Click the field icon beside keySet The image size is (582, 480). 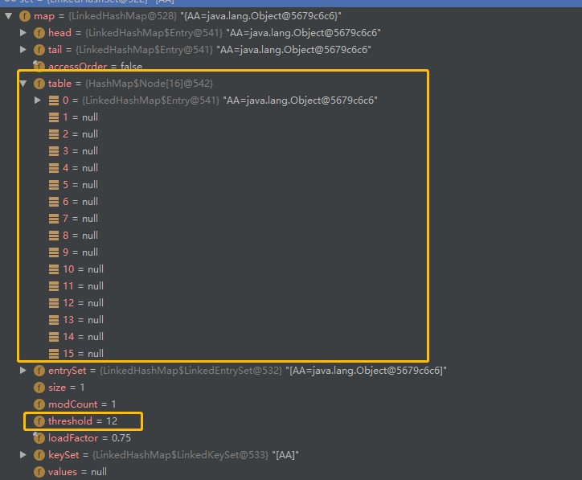point(39,455)
